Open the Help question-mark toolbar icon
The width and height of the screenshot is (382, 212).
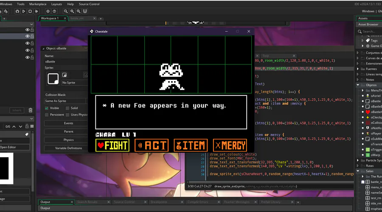click(x=54, y=11)
